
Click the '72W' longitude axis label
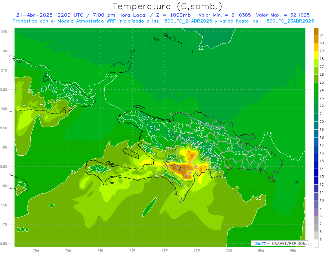point(164,250)
